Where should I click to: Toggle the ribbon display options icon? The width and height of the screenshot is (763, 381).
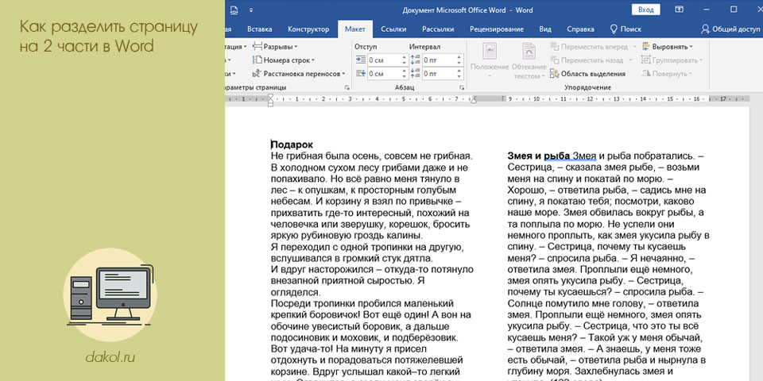(680, 10)
